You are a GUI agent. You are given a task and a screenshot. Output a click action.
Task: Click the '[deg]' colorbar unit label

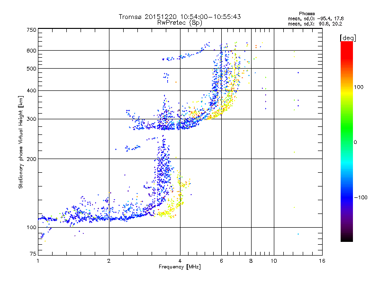(x=348, y=38)
